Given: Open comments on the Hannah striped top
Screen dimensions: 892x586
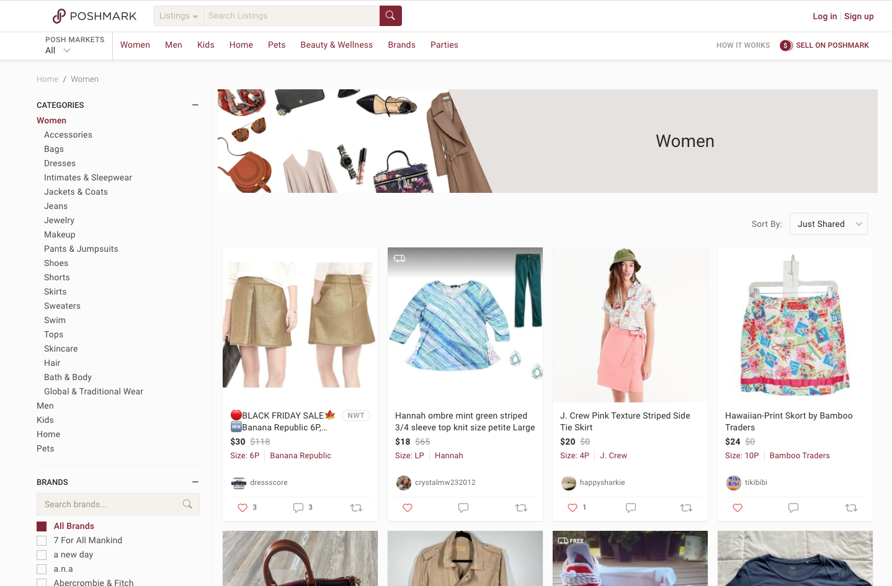Looking at the screenshot, I should click(463, 508).
